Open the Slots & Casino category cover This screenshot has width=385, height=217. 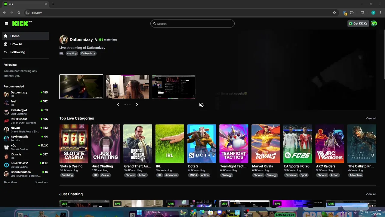coord(74,144)
